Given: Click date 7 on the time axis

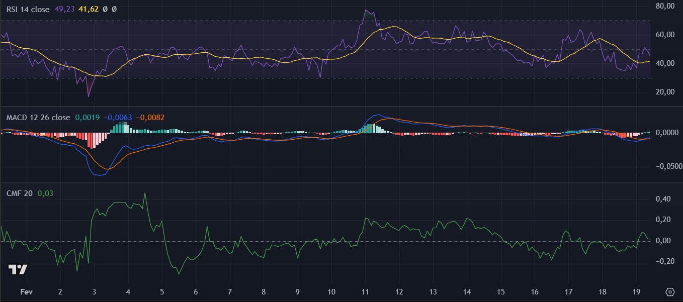Looking at the screenshot, I should [x=230, y=291].
